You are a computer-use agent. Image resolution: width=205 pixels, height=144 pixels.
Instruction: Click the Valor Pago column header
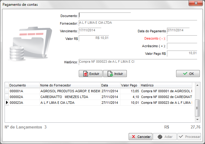coord(129,85)
